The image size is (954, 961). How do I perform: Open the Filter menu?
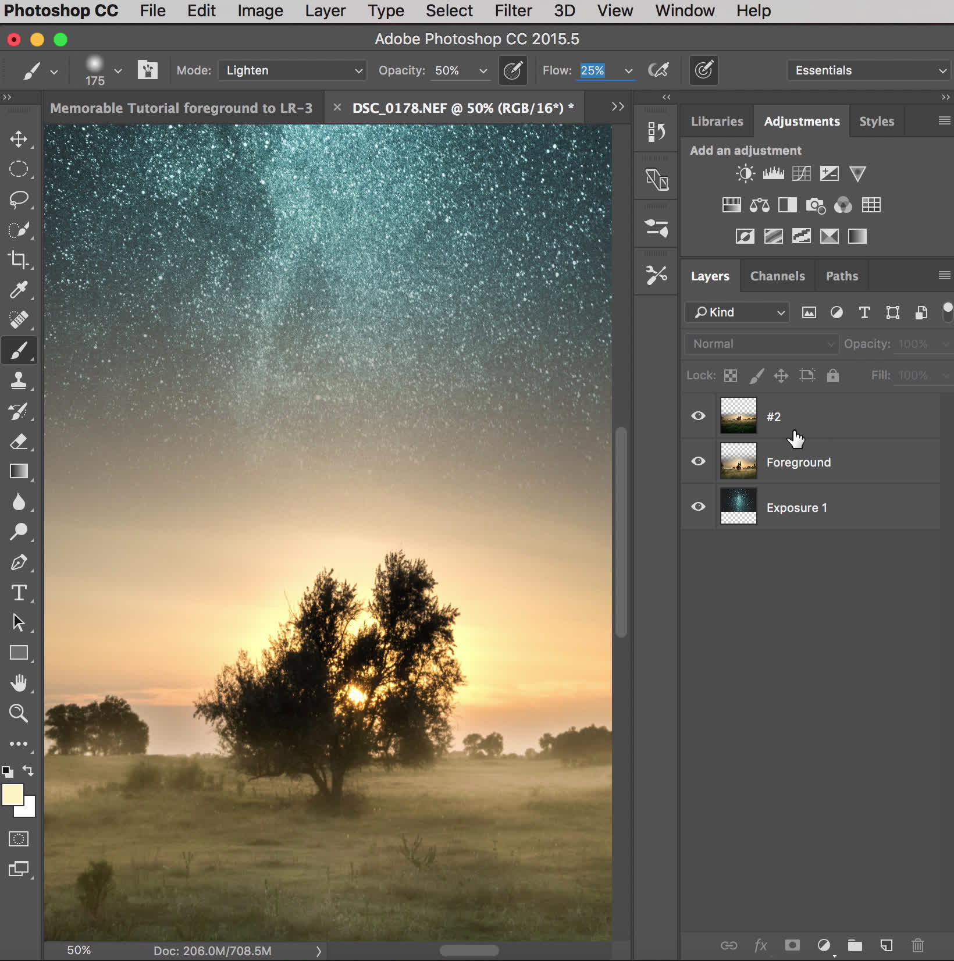512,10
